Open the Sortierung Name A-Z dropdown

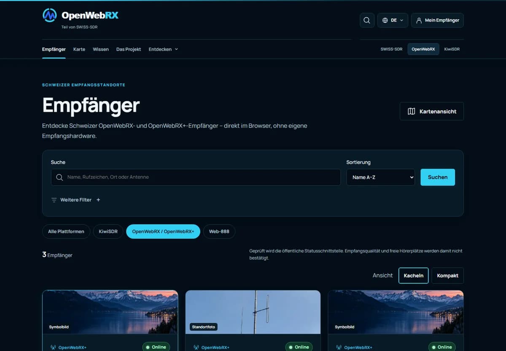(381, 177)
